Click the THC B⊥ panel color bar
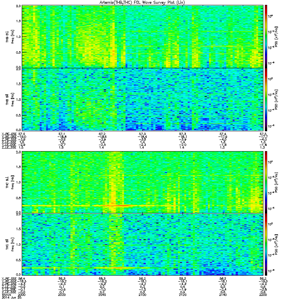The image size is (281, 300). (x=266, y=182)
